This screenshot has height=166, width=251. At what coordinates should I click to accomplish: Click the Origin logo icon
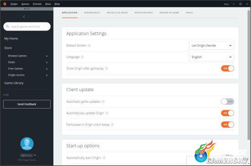(x=5, y=4)
